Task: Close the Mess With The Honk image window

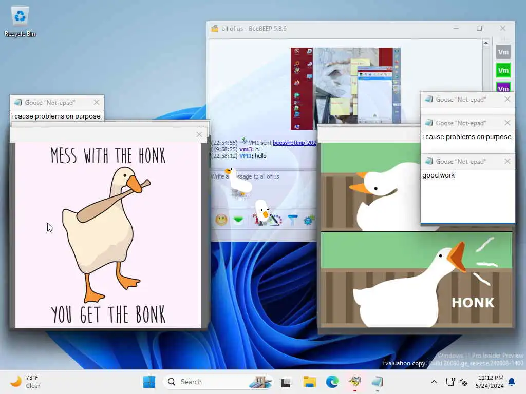Action: pyautogui.click(x=199, y=134)
